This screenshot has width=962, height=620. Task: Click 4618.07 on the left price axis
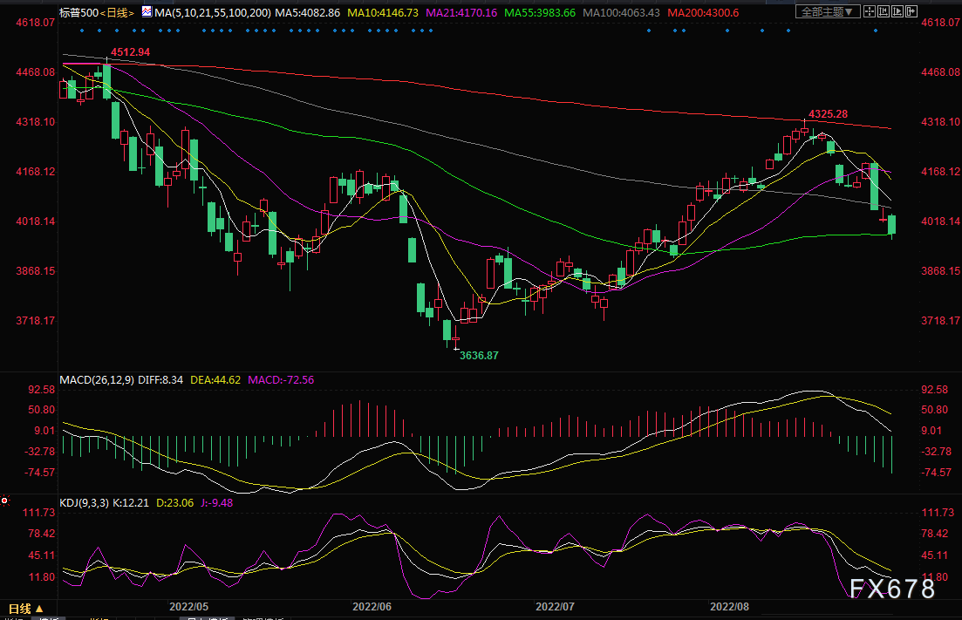click(x=36, y=23)
